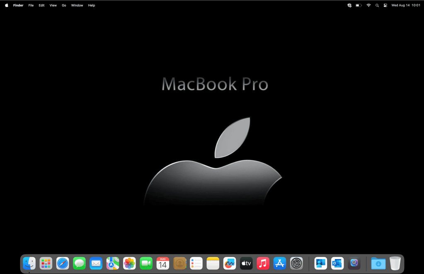Open Control Center
This screenshot has height=274, width=424.
pos(385,5)
